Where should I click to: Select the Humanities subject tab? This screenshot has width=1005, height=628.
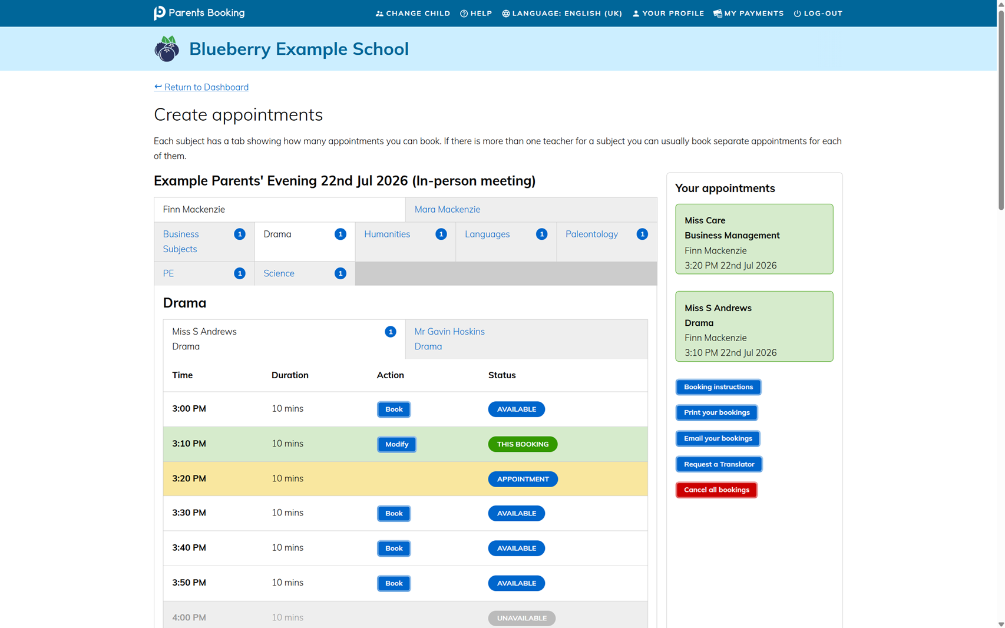(405, 242)
